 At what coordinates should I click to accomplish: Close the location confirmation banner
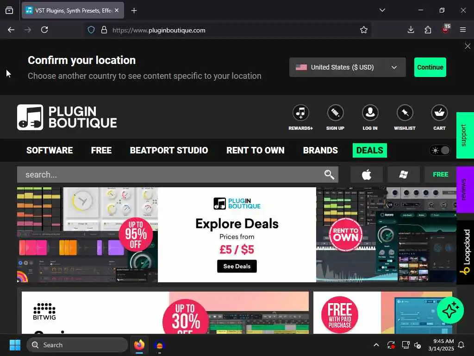coord(468,46)
